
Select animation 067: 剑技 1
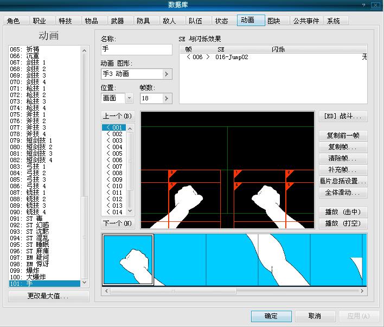[x=44, y=62]
